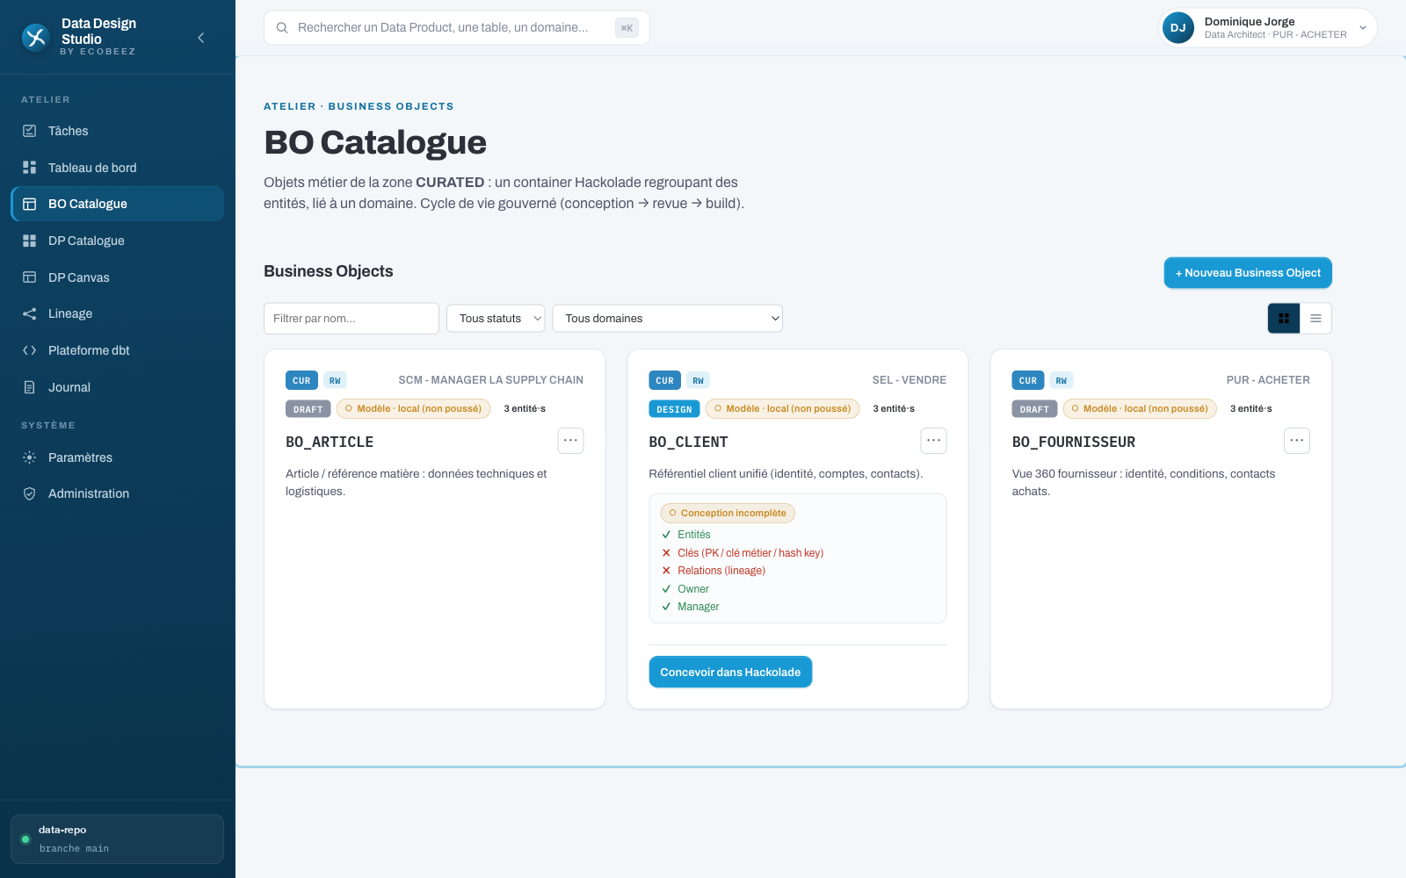Viewport: 1406px width, 878px height.
Task: Click the BO Catalogue sidebar icon
Action: pyautogui.click(x=29, y=204)
